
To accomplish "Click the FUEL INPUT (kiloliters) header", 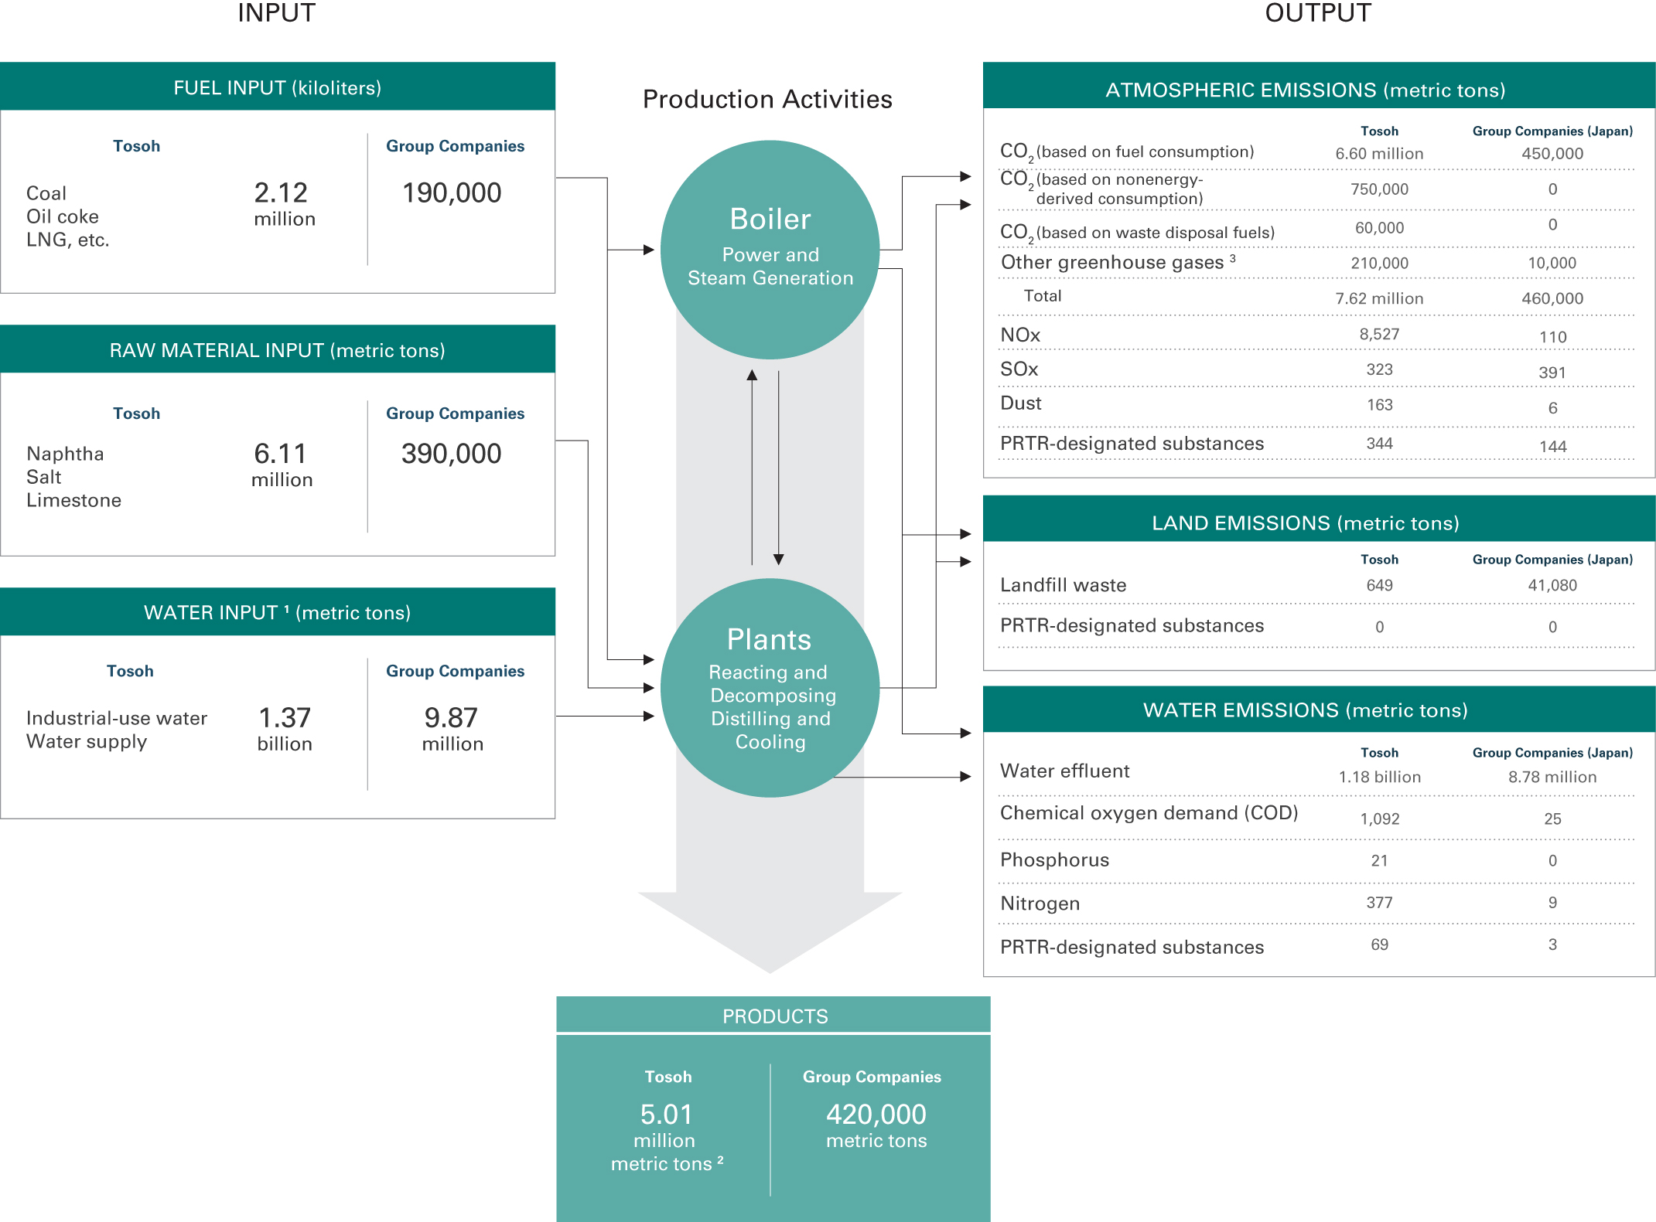I will (278, 87).
